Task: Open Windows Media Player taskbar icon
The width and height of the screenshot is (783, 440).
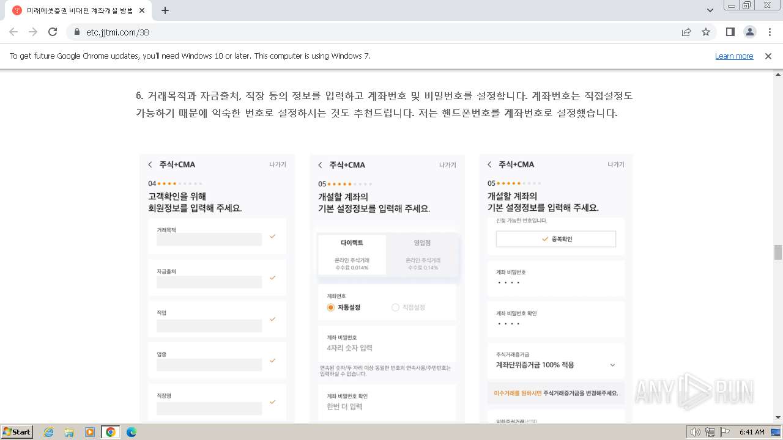Action: tap(90, 432)
